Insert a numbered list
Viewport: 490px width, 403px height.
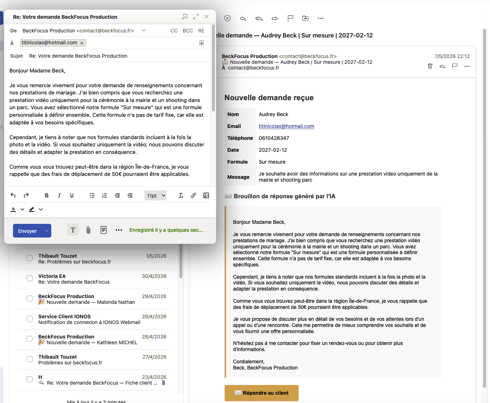click(105, 195)
